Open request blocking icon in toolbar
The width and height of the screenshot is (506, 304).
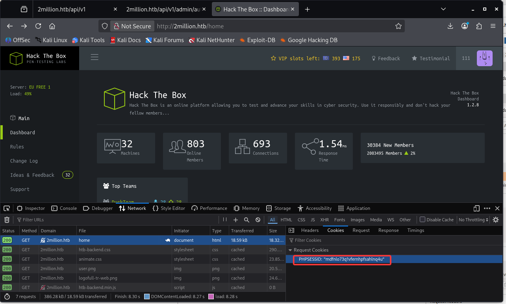pyautogui.click(x=258, y=220)
